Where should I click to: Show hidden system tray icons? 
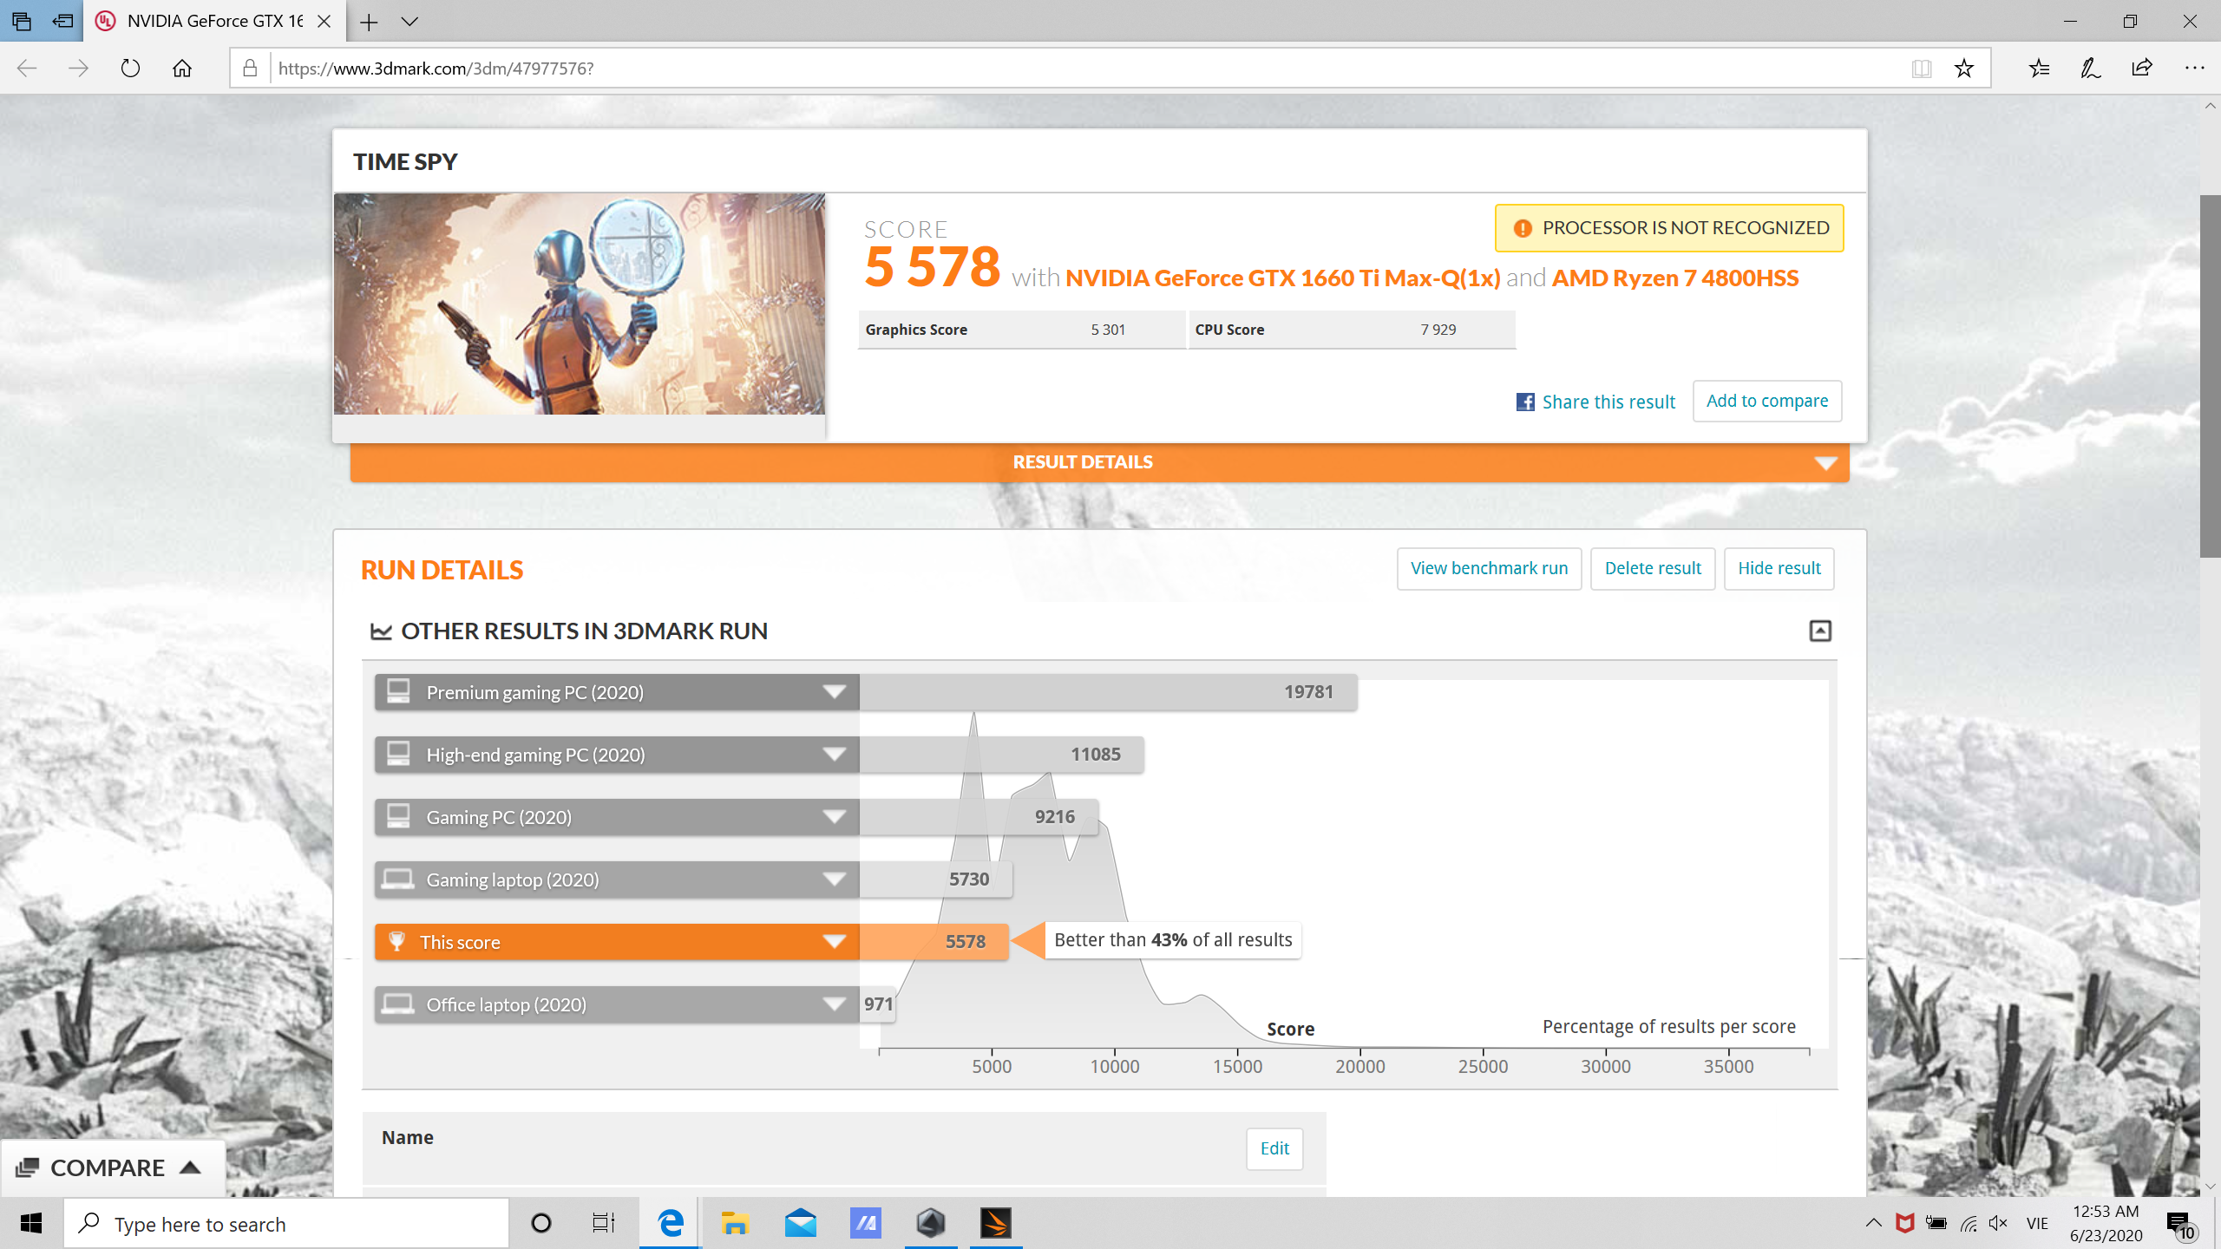click(x=1873, y=1223)
